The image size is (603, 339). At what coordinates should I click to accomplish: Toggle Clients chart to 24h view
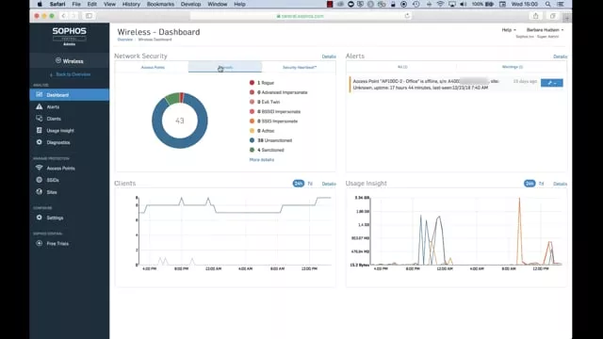(x=299, y=184)
